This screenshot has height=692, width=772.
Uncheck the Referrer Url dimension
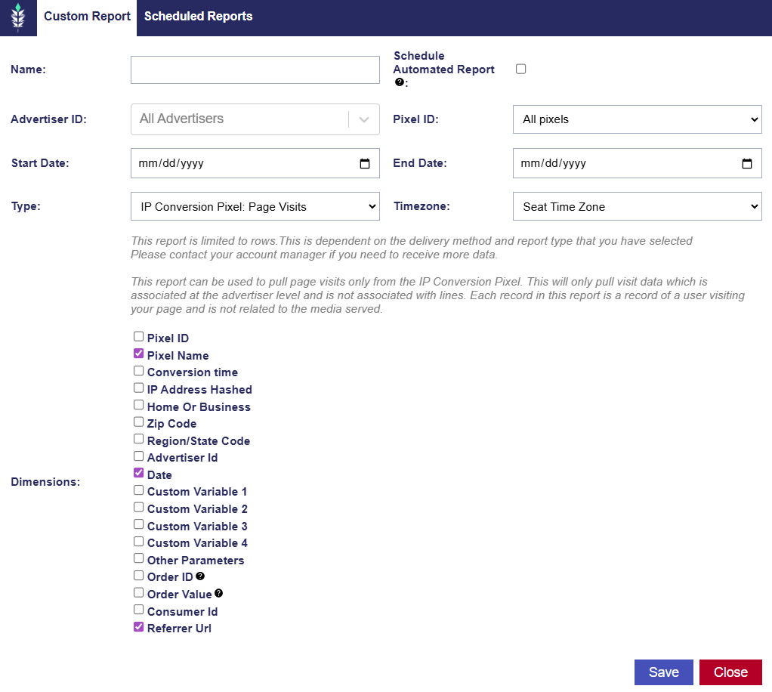(139, 626)
